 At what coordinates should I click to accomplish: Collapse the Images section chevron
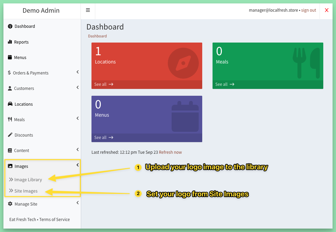click(x=78, y=165)
